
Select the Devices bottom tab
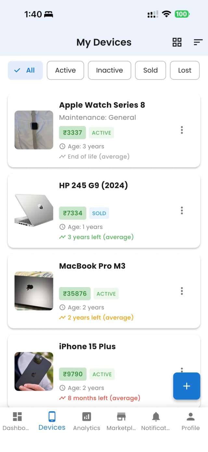coord(52,420)
